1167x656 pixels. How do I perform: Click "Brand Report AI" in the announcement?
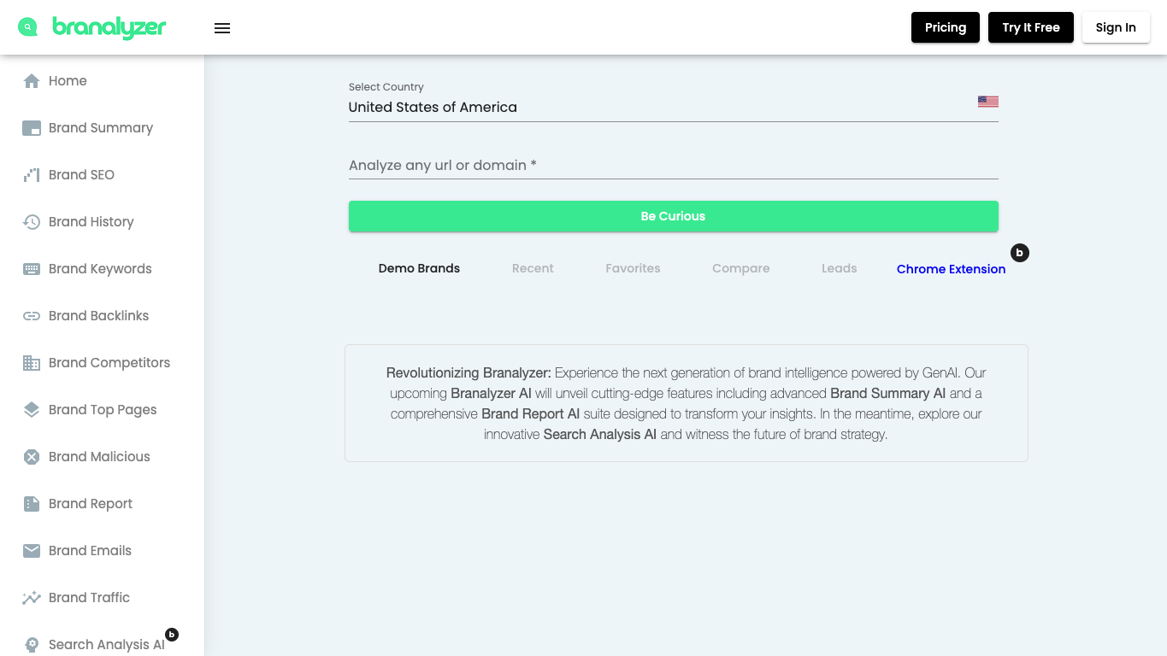[530, 414]
